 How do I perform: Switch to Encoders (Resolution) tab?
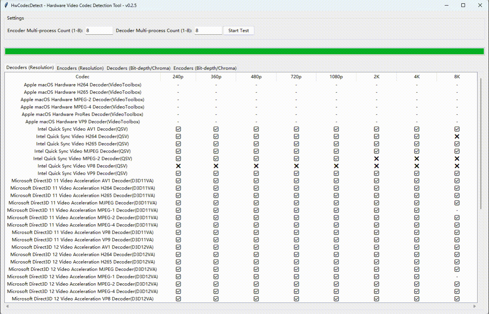pyautogui.click(x=80, y=68)
